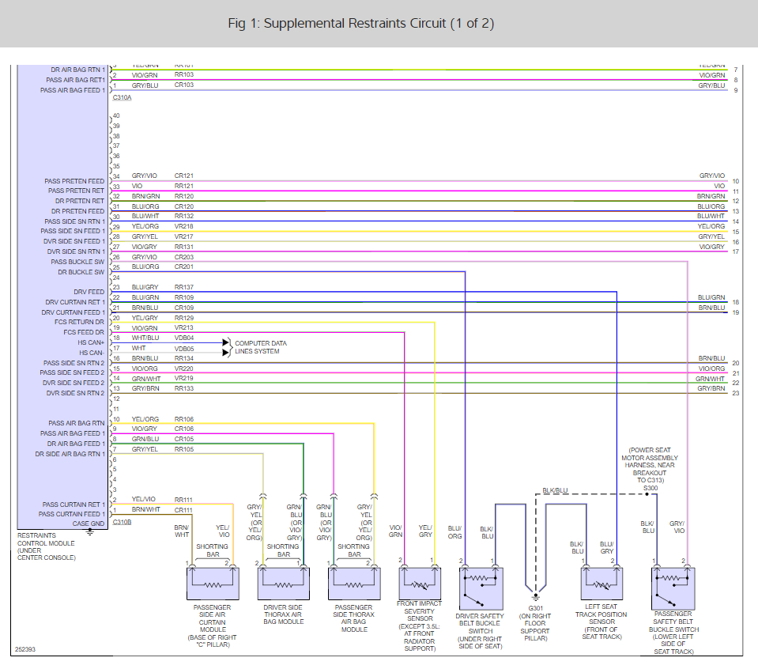The height and width of the screenshot is (669, 758).
Task: Click the G301 ground symbol
Action: 536,597
